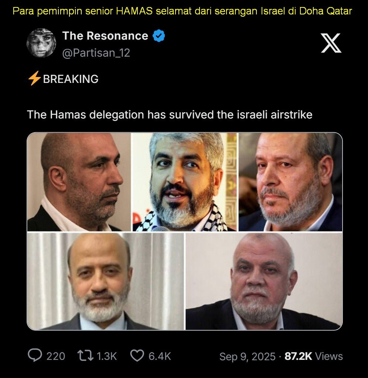Click the yellow caption text at top
The height and width of the screenshot is (378, 368).
point(183,11)
